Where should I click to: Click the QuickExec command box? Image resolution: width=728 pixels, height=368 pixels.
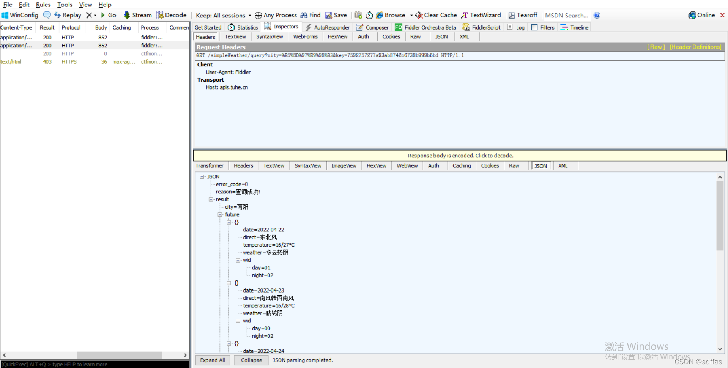click(95, 364)
